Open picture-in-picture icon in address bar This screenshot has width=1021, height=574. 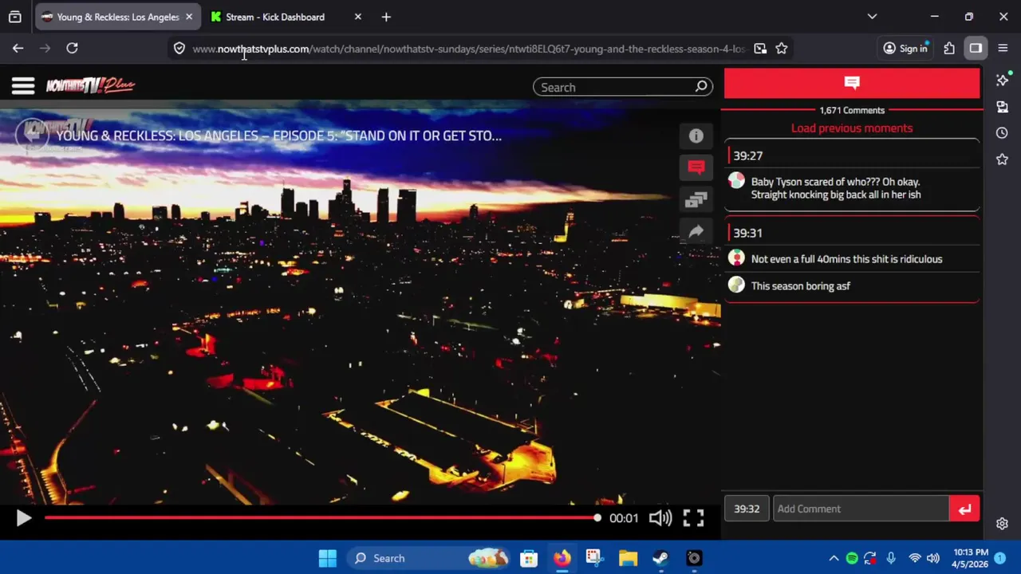760,49
